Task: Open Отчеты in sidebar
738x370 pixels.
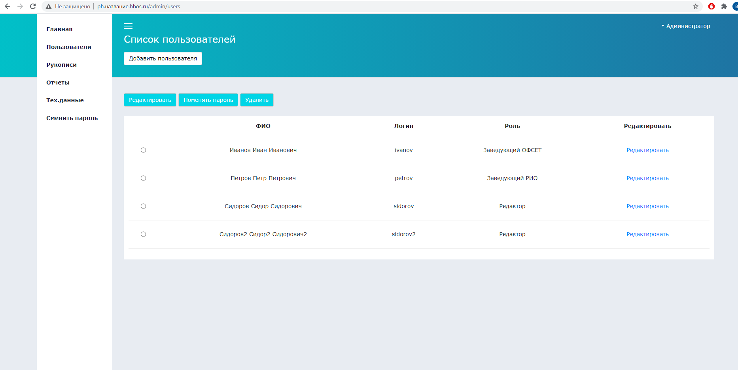Action: coord(58,83)
